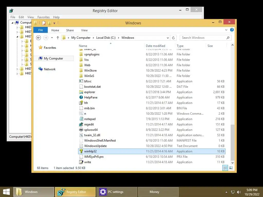Click the My Computer icon in navigation pane
The height and width of the screenshot is (197, 263).
tap(40, 58)
